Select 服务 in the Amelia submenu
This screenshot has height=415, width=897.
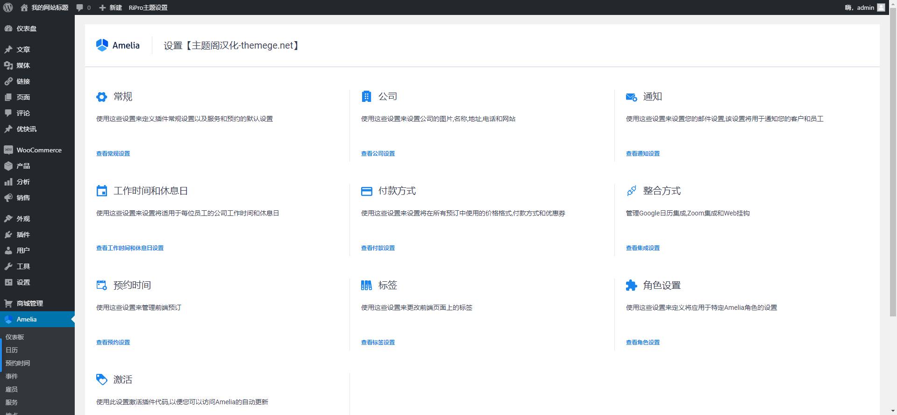pos(12,402)
